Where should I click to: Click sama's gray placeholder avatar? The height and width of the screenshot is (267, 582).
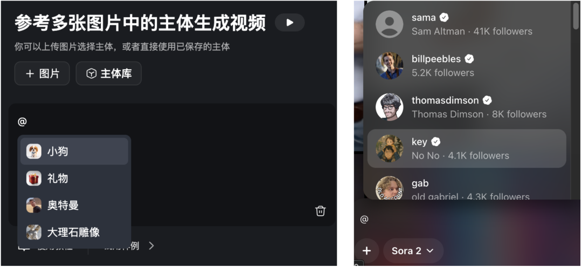pyautogui.click(x=390, y=24)
